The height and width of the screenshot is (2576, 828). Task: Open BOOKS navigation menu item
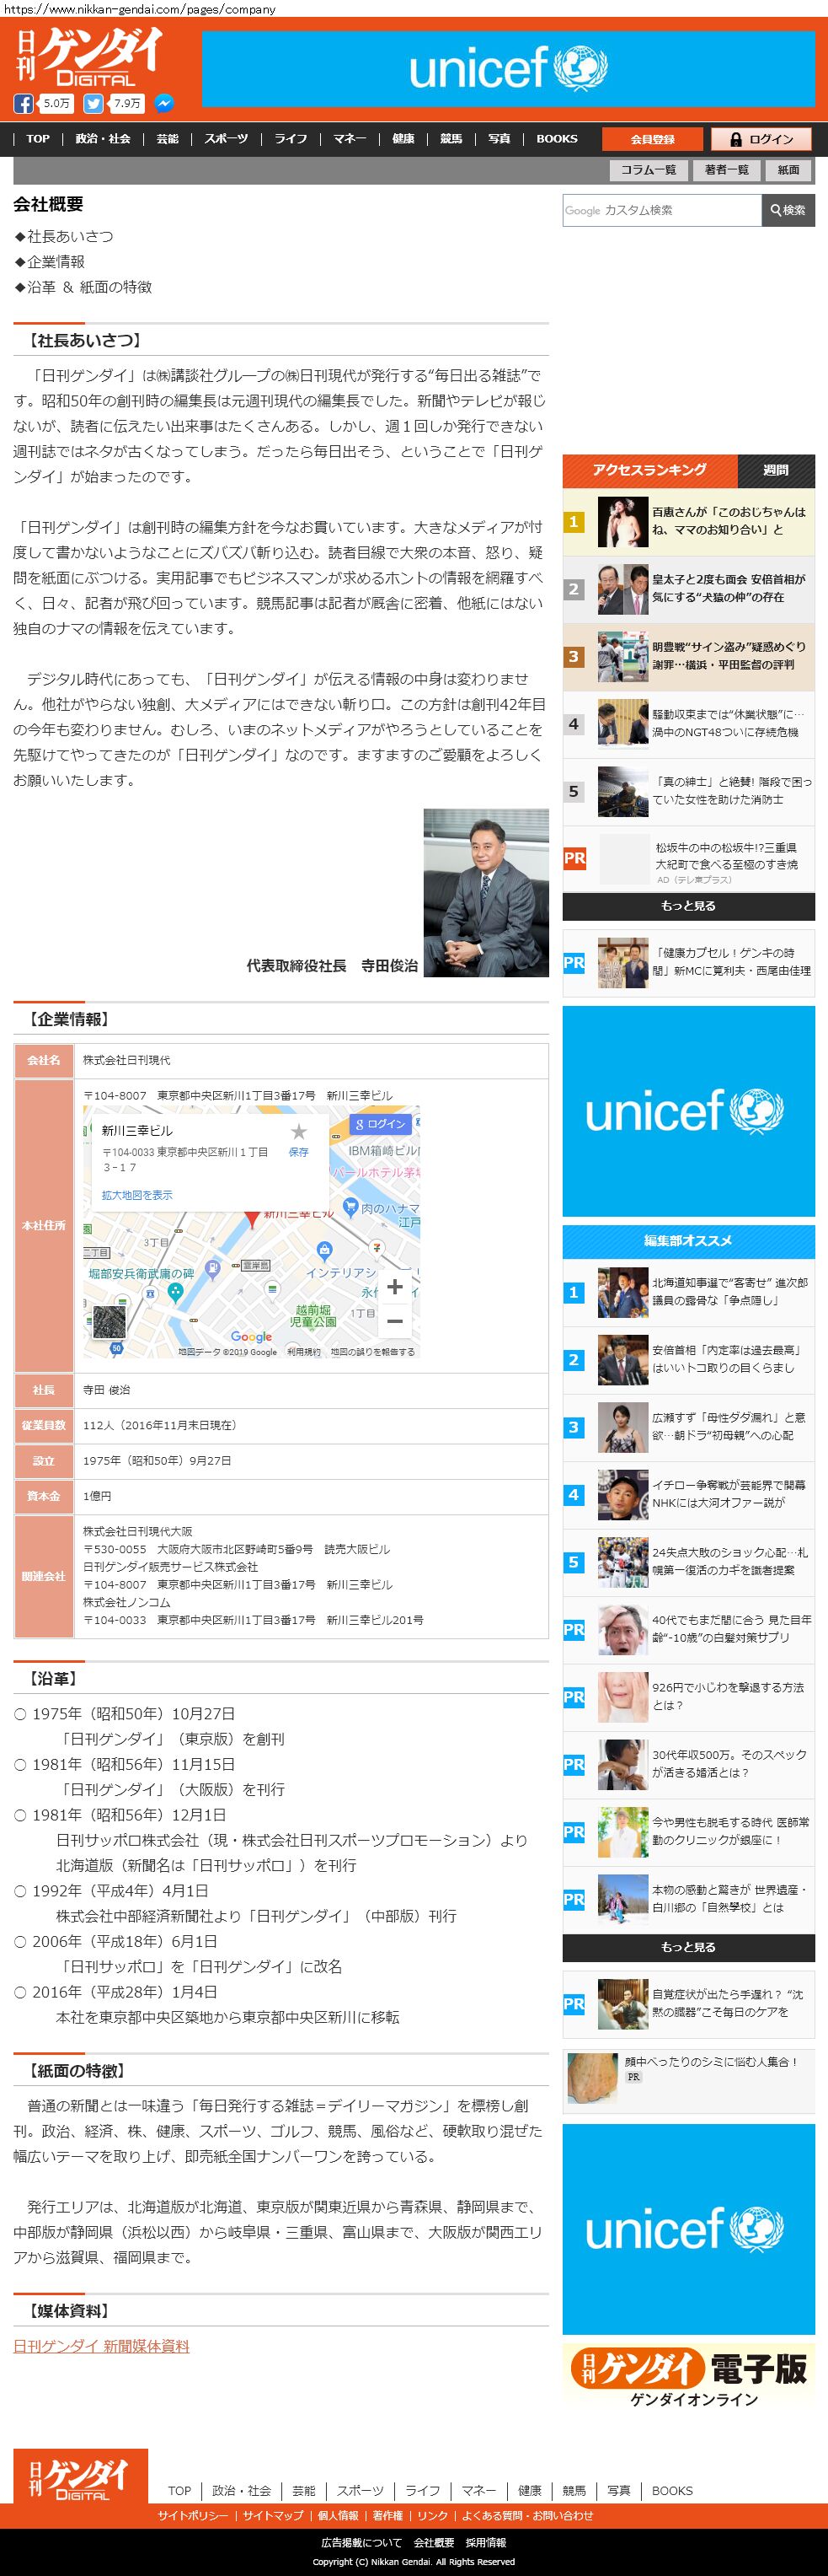coord(556,139)
